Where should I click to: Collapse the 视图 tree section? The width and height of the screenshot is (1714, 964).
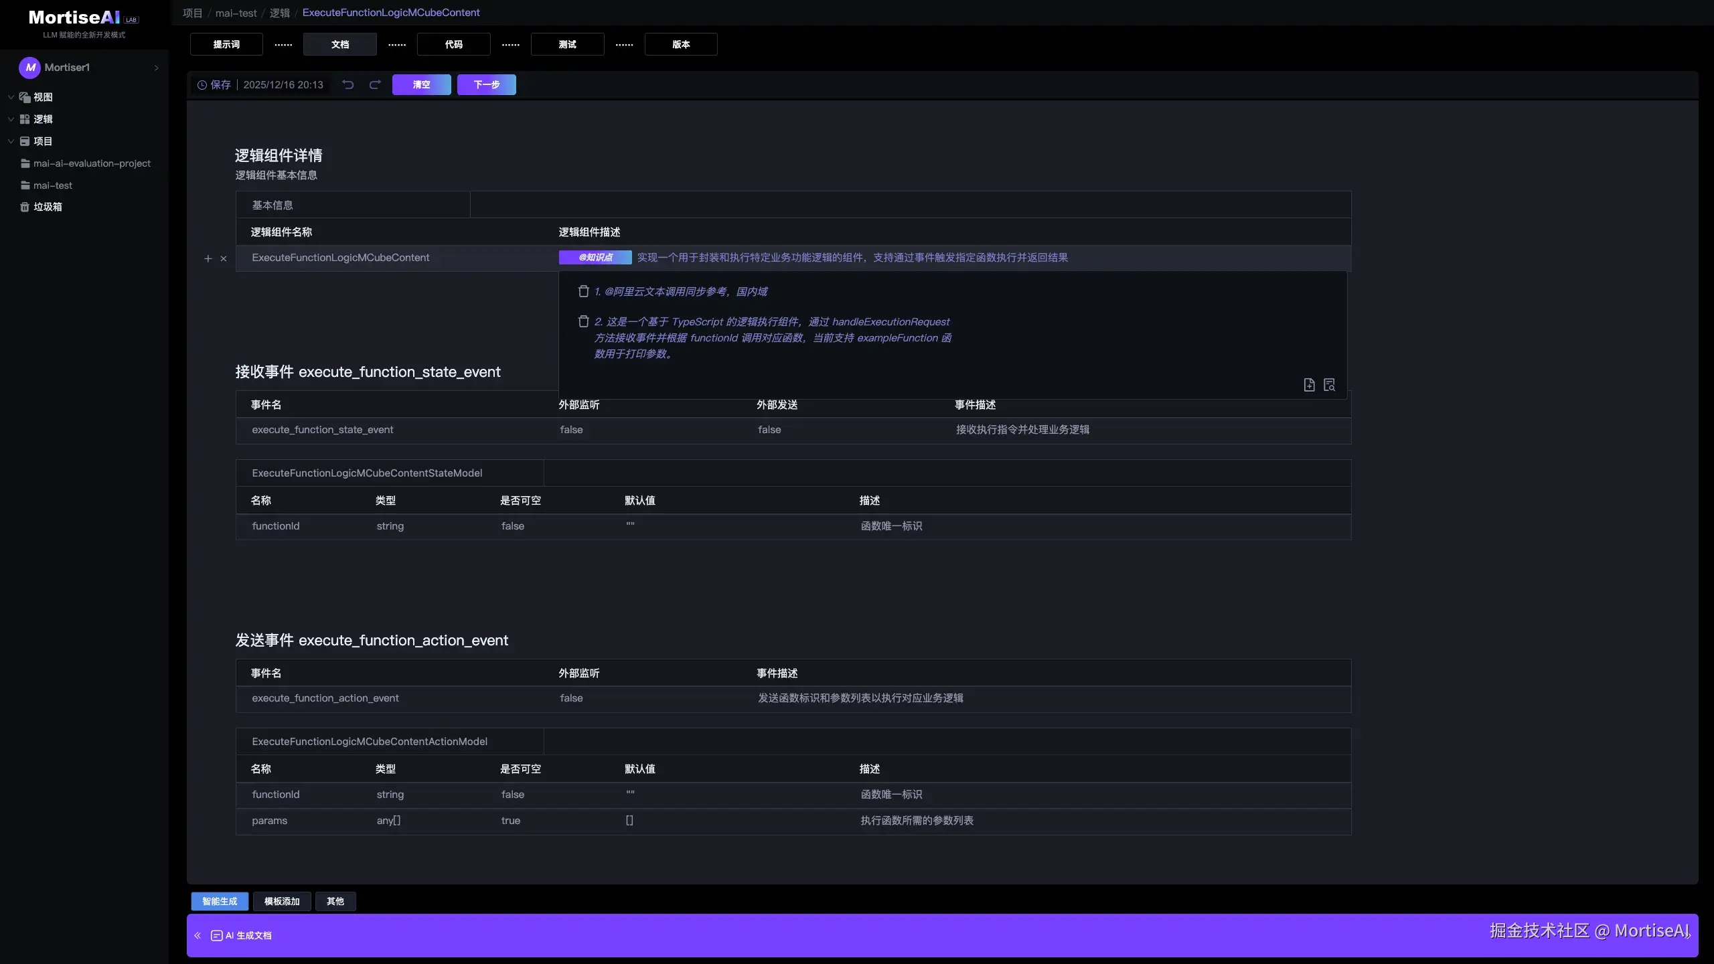click(x=11, y=97)
